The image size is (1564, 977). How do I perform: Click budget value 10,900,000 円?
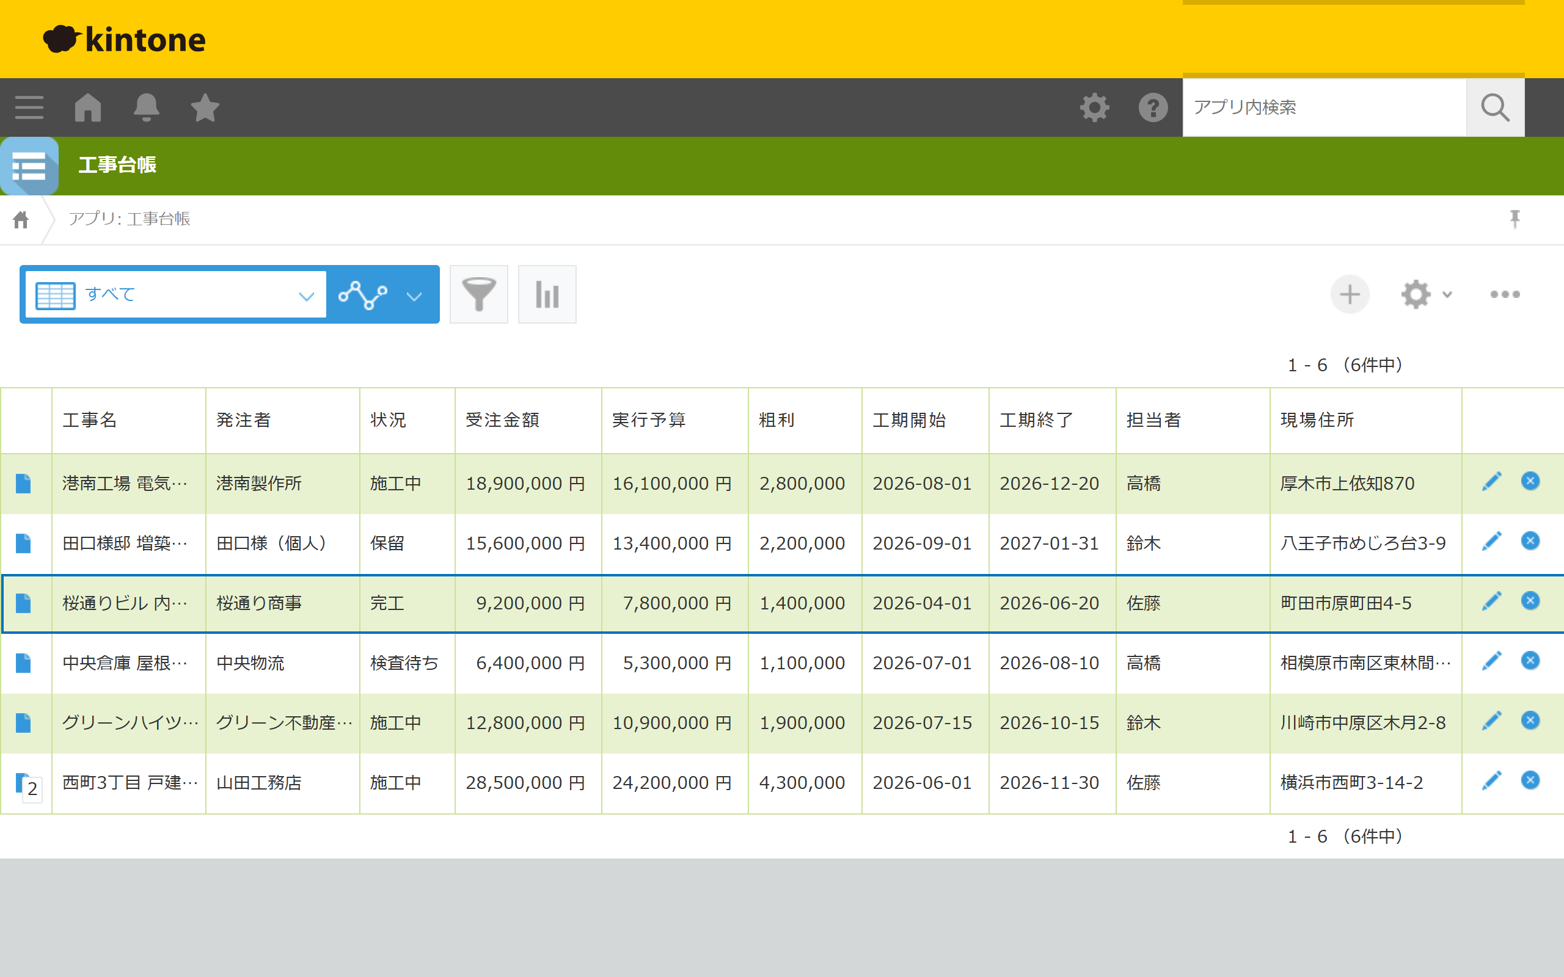tap(672, 723)
